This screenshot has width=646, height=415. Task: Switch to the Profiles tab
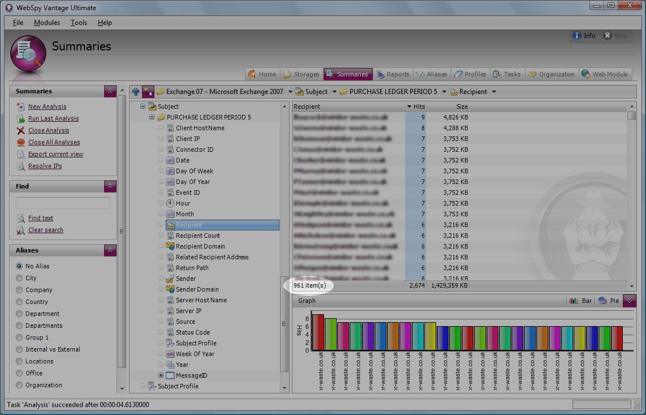[x=471, y=74]
